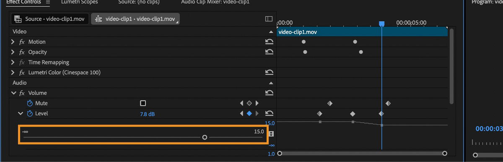
Task: Toggle the timeline view show/hide icon
Action: coord(269,19)
